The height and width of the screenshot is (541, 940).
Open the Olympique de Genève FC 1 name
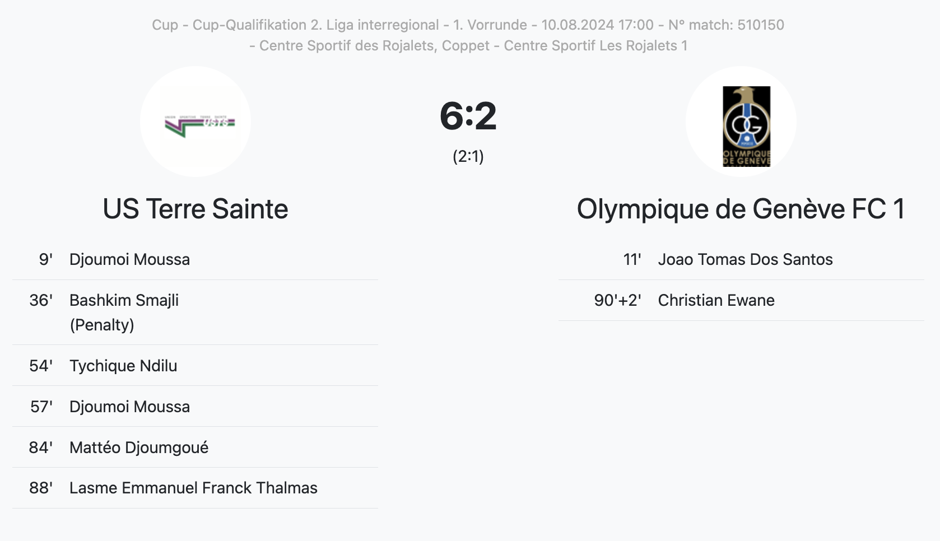click(x=741, y=209)
